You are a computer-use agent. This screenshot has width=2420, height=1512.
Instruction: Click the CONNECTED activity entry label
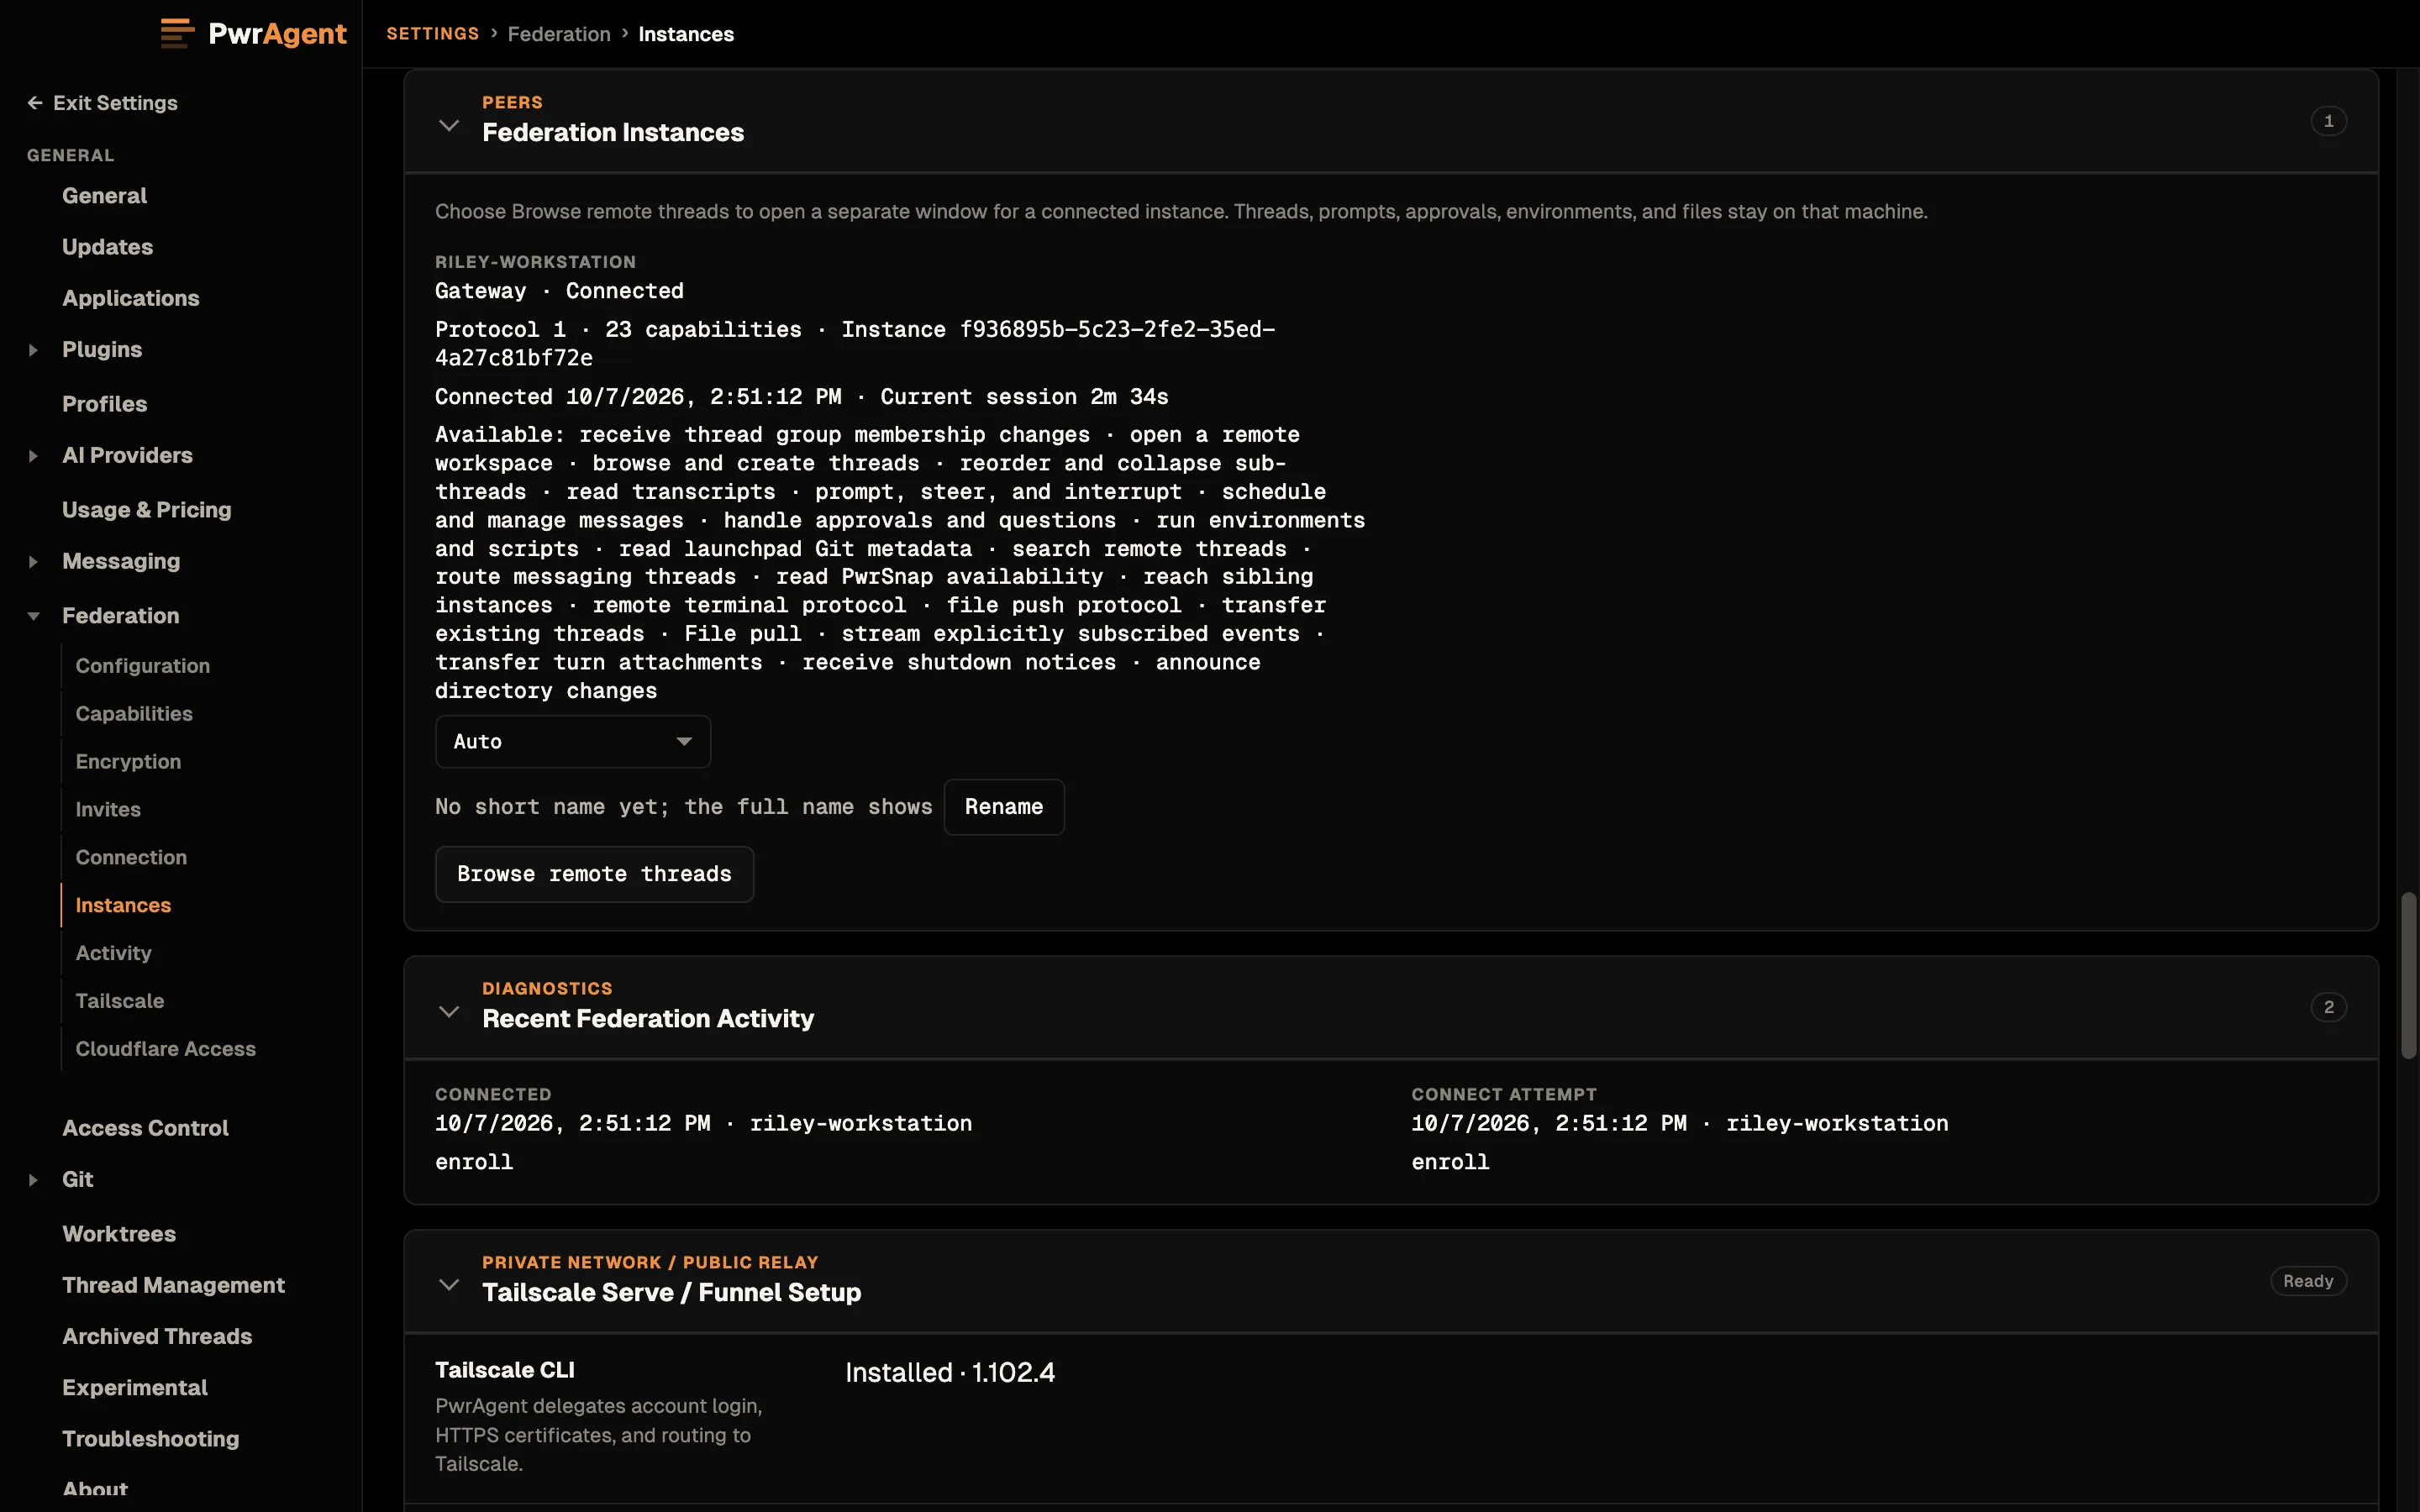tap(493, 1095)
